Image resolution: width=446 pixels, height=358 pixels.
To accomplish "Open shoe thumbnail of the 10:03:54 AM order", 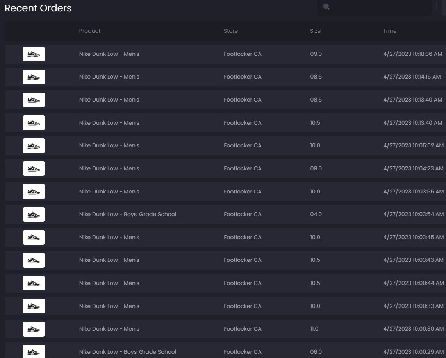I will (x=34, y=214).
